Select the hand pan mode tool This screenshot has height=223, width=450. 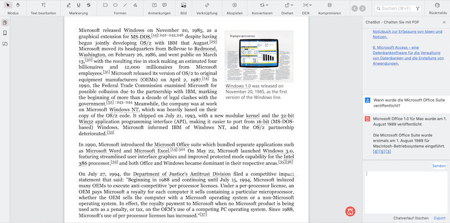[18, 5]
